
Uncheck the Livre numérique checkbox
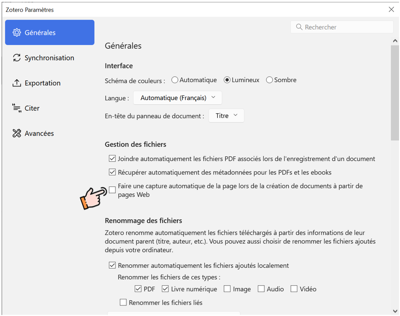[165, 289]
